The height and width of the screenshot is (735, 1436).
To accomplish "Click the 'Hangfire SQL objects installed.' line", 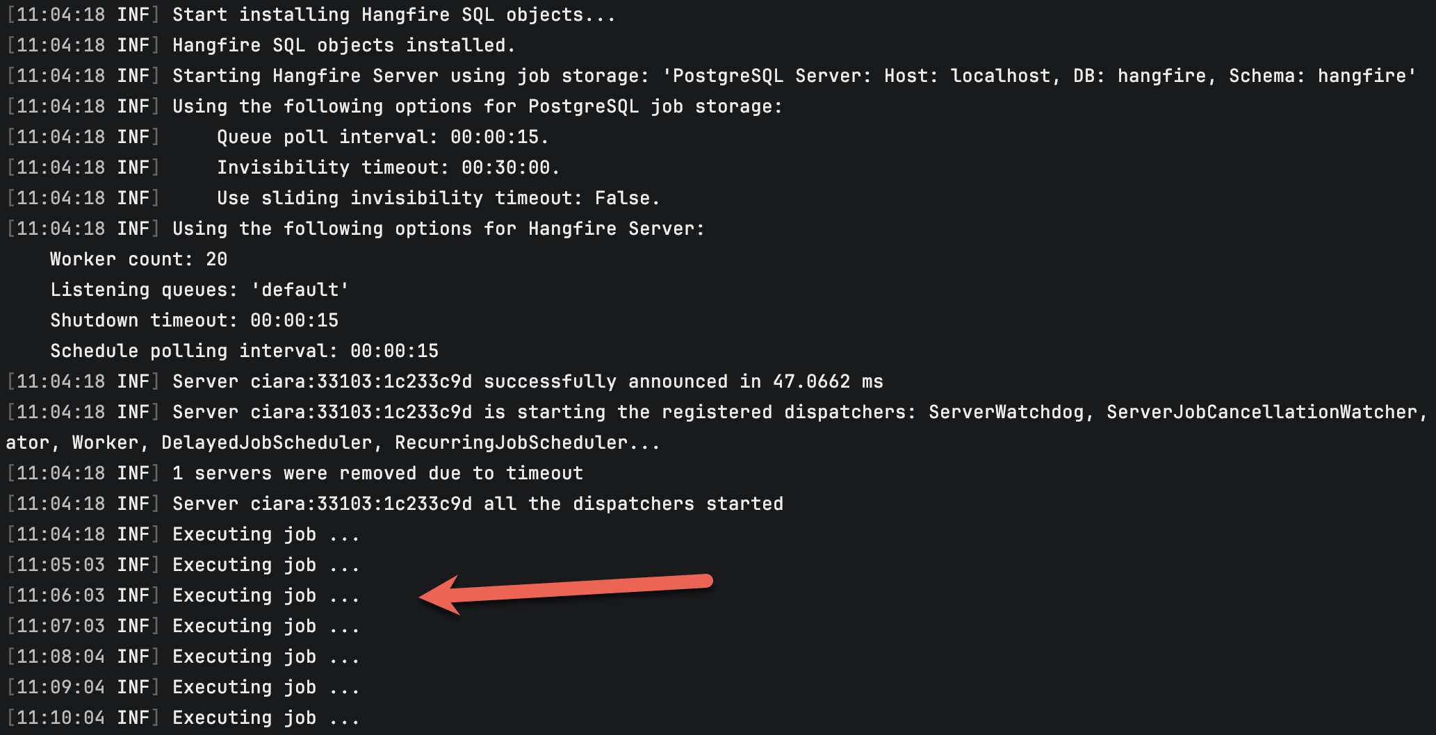I will pyautogui.click(x=343, y=45).
